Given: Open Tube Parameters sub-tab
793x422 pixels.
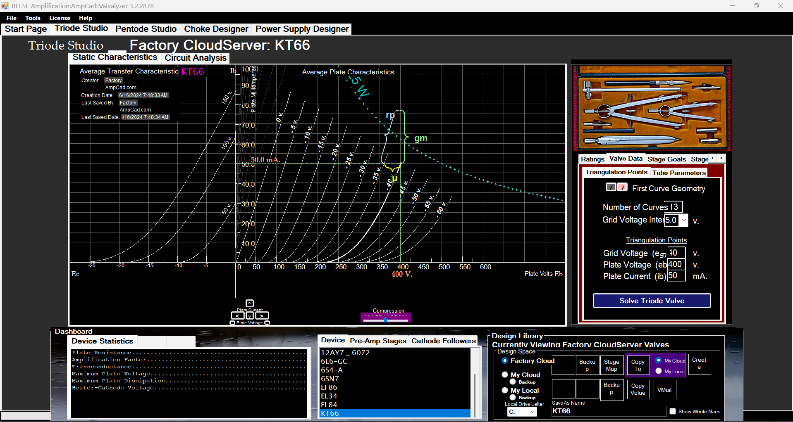Looking at the screenshot, I should (679, 173).
